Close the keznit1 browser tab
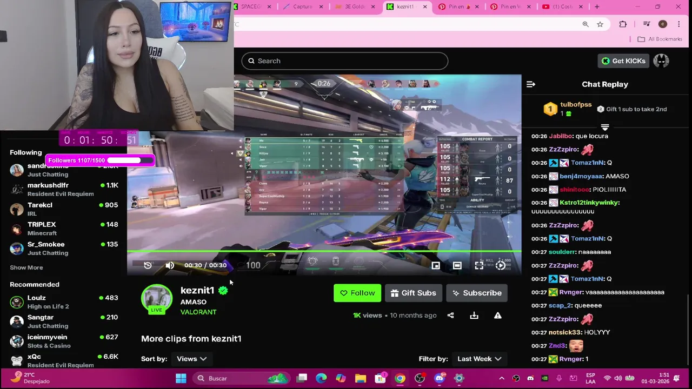 click(425, 6)
